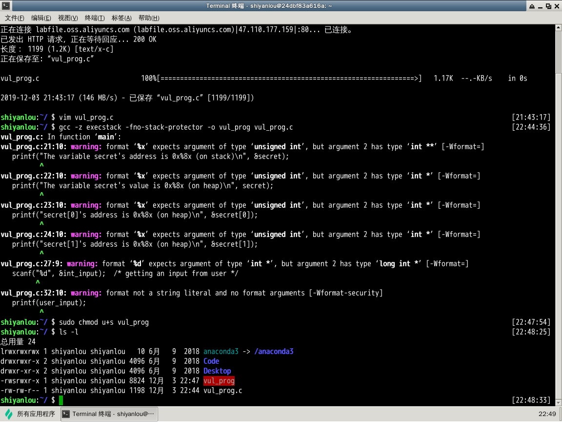The height and width of the screenshot is (437, 562).
Task: Minimize the terminal window
Action: point(540,6)
